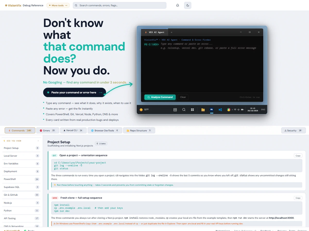309x231 pixels.
Task: Click the search commands input field
Action: [x=119, y=5]
